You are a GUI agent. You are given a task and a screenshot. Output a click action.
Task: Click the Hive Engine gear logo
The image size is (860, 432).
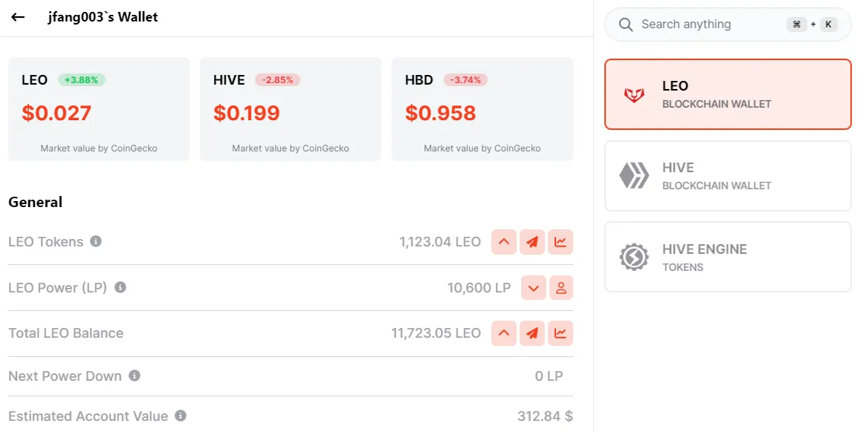(x=634, y=257)
